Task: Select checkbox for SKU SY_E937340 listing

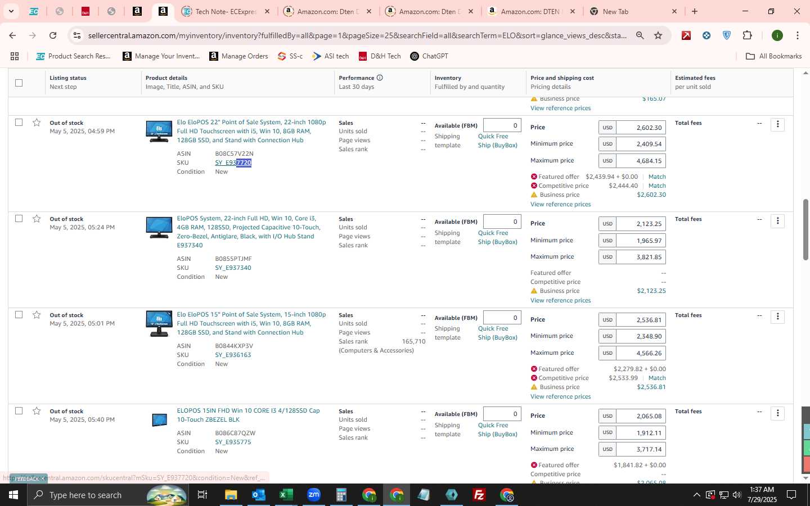Action: click(19, 218)
